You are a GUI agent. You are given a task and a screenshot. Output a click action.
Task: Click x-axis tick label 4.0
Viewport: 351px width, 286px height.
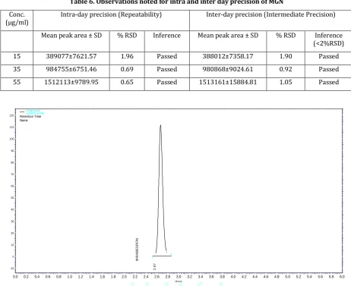233,277
